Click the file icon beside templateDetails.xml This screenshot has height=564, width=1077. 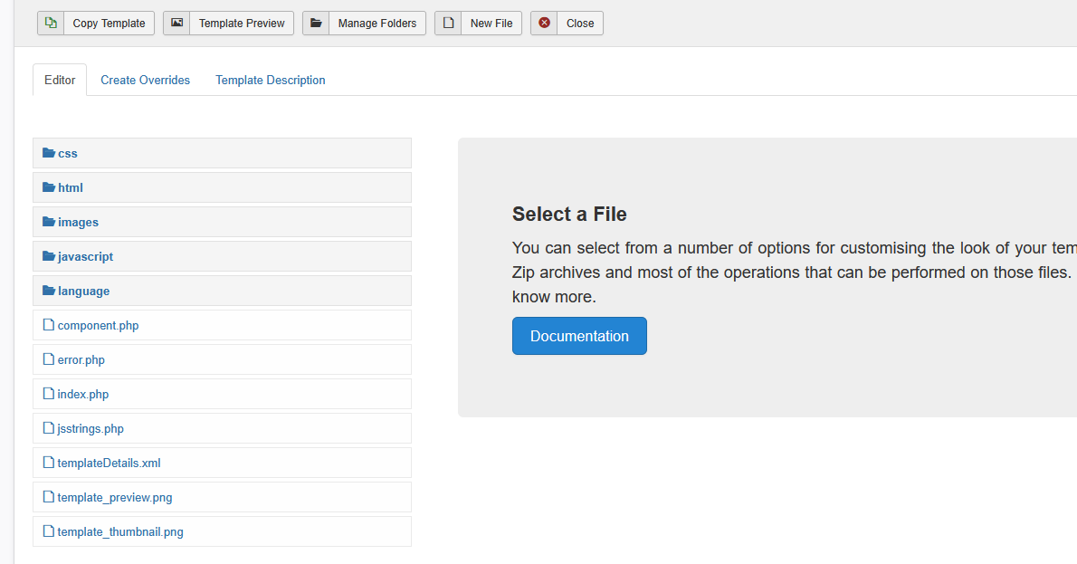[x=49, y=463]
